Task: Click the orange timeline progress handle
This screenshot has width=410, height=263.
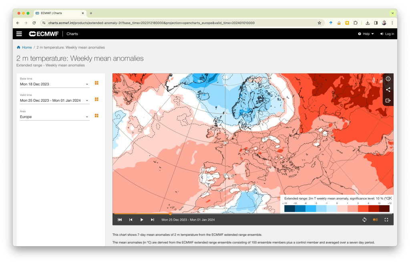Action: point(170,214)
